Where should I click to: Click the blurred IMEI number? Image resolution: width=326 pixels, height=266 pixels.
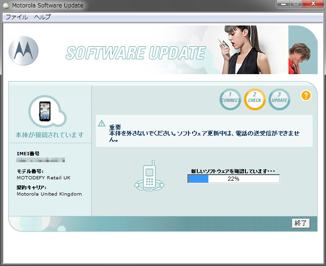40,160
